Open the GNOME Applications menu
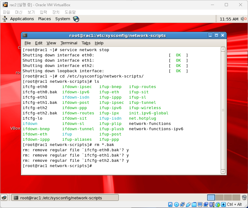Image resolution: width=248 pixels, height=208 pixels. click(22, 19)
